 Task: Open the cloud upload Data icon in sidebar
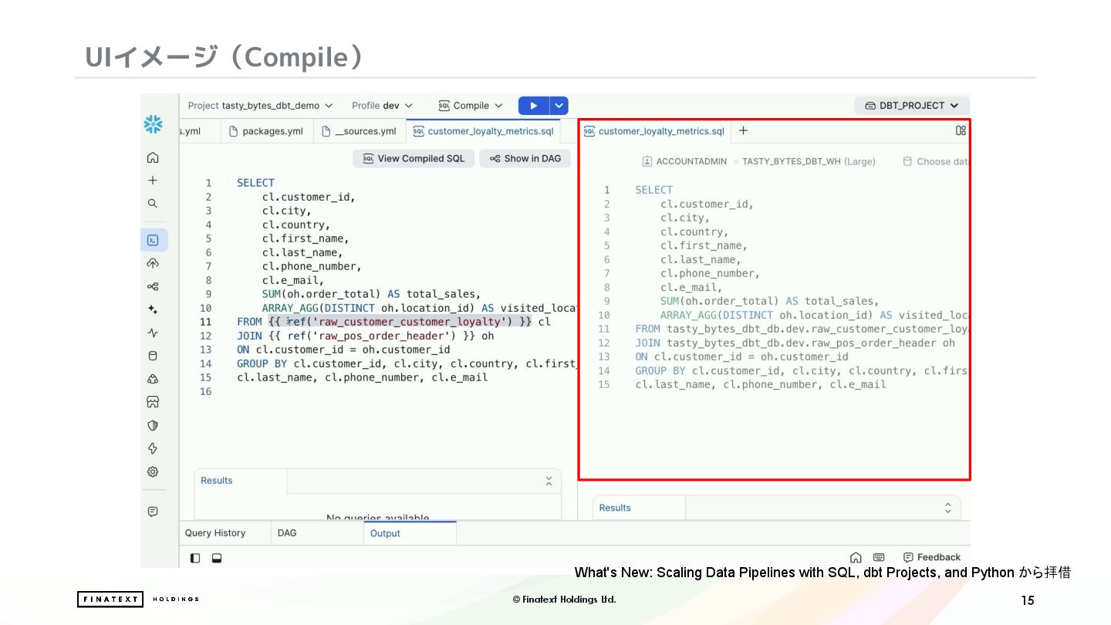pos(153,263)
